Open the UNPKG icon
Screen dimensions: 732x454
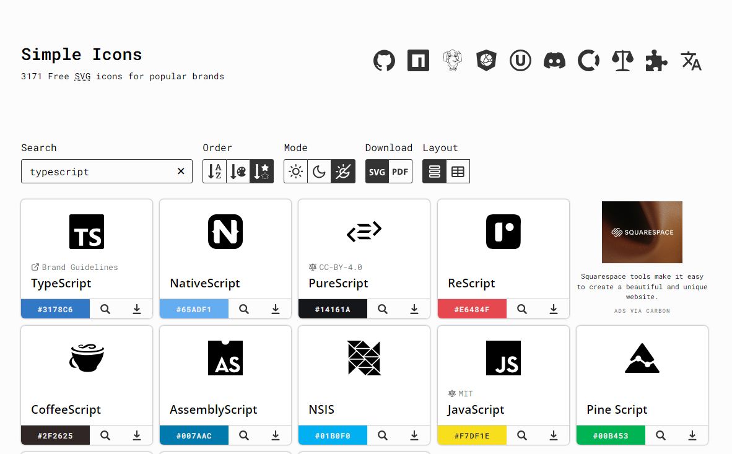(520, 61)
